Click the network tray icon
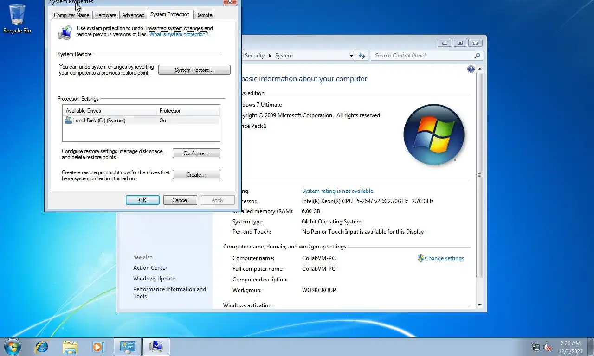This screenshot has height=356, width=594. [536, 347]
